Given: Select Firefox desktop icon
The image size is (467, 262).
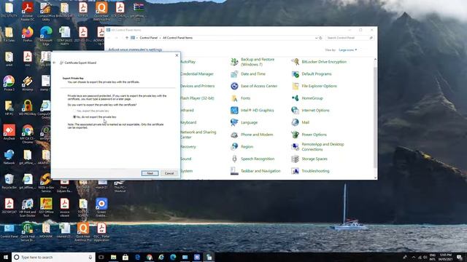Looking at the screenshot, I should (28, 34).
